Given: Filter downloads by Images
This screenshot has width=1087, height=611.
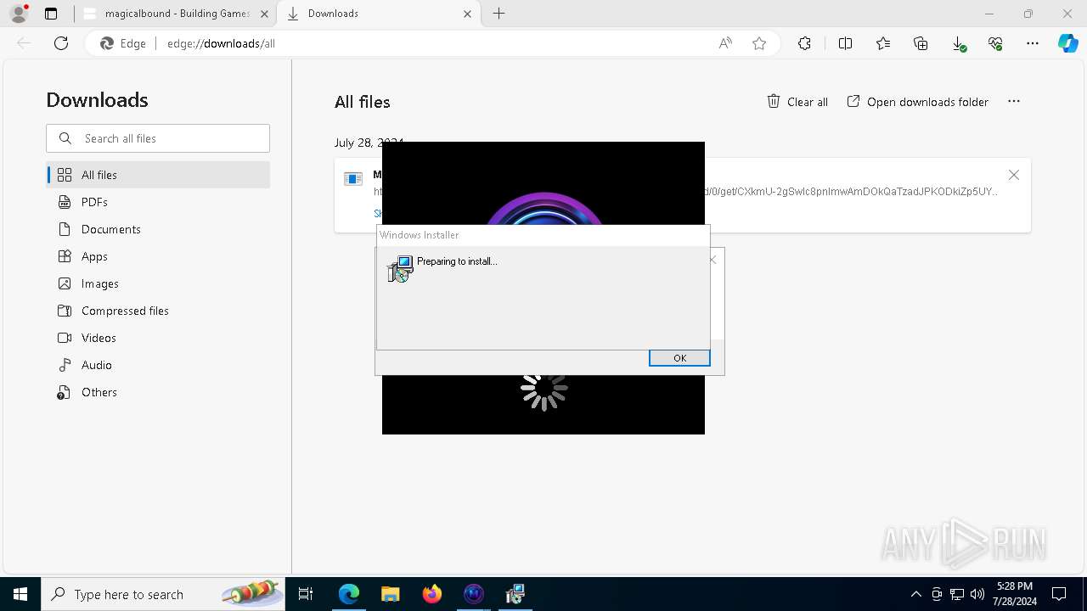Looking at the screenshot, I should pyautogui.click(x=159, y=283).
